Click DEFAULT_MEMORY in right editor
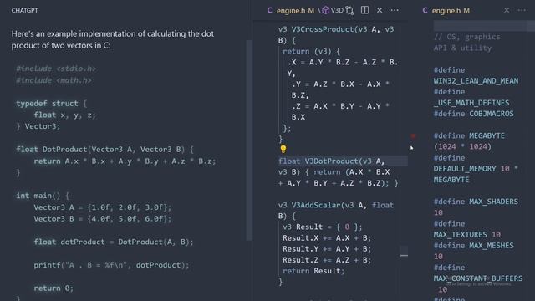535x301 pixels. click(465, 169)
